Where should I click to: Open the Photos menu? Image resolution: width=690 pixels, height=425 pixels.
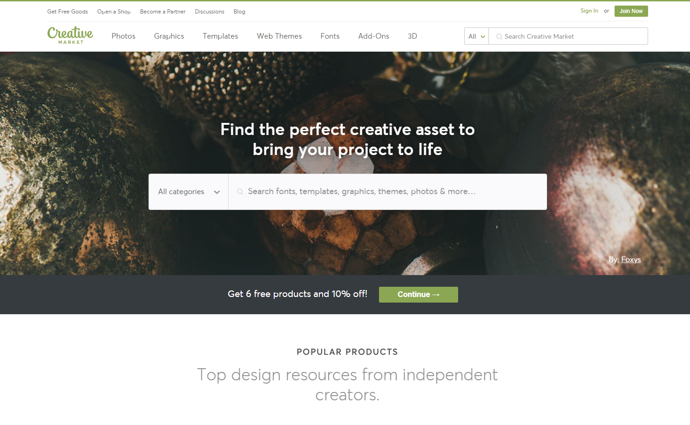(x=123, y=36)
